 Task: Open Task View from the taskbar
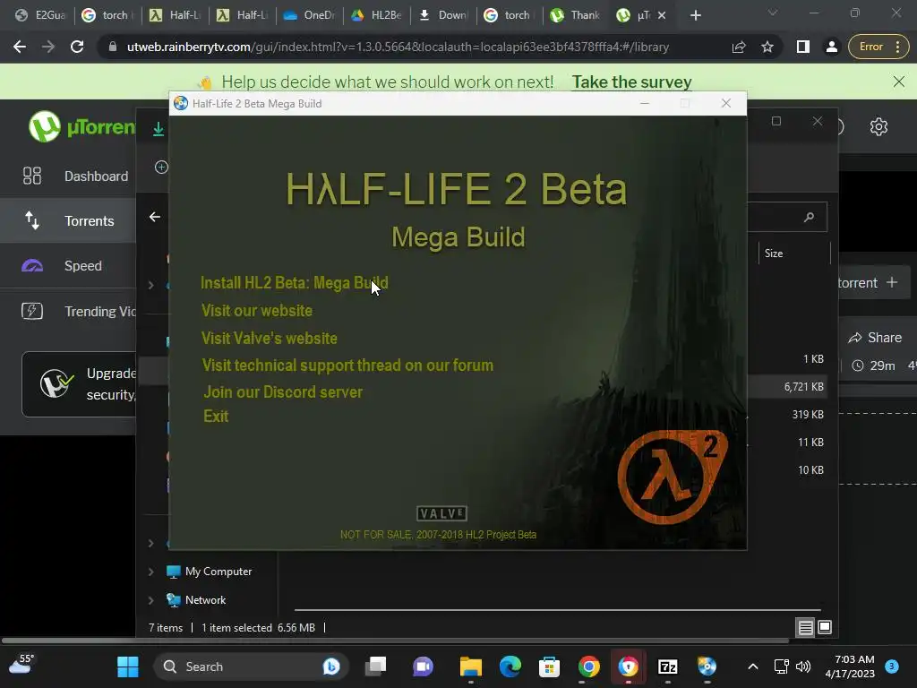[x=375, y=666]
